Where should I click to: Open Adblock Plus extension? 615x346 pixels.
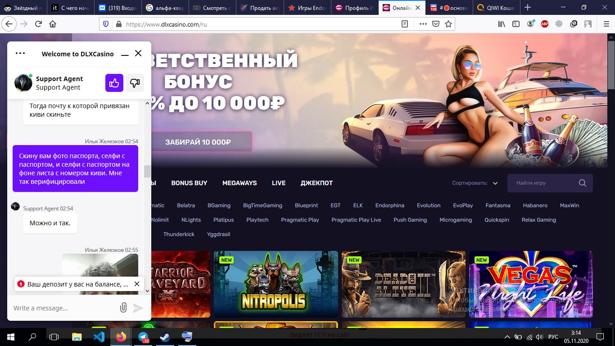tap(545, 24)
